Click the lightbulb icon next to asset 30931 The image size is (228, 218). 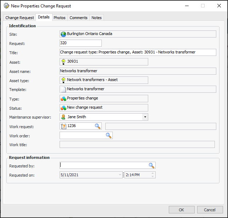click(63, 62)
